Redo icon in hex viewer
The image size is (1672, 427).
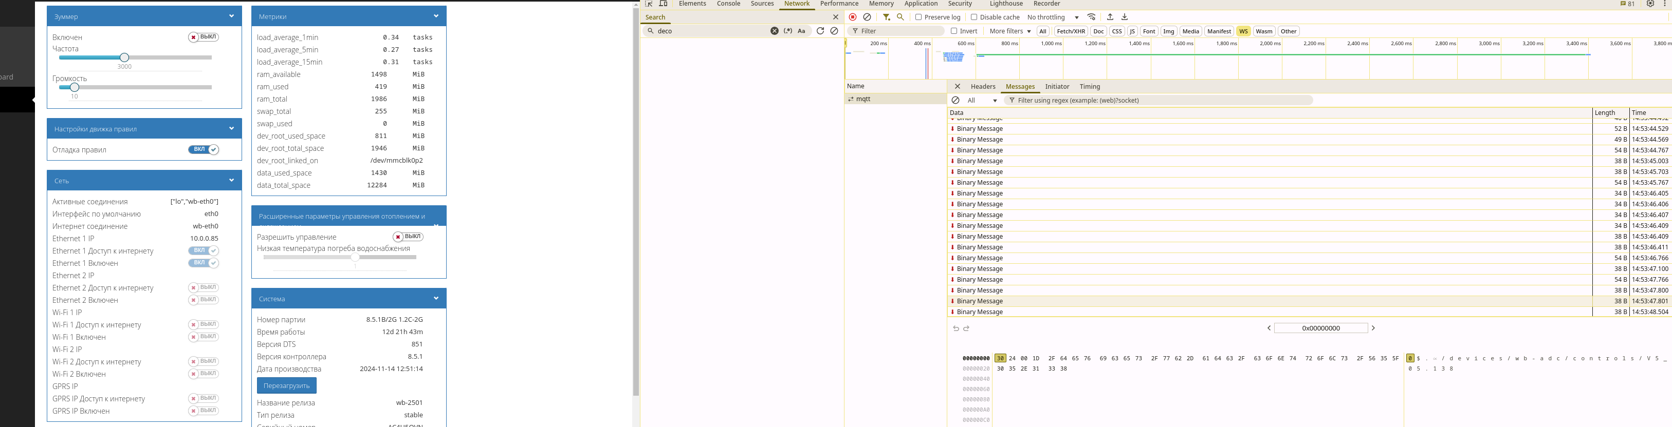[966, 328]
